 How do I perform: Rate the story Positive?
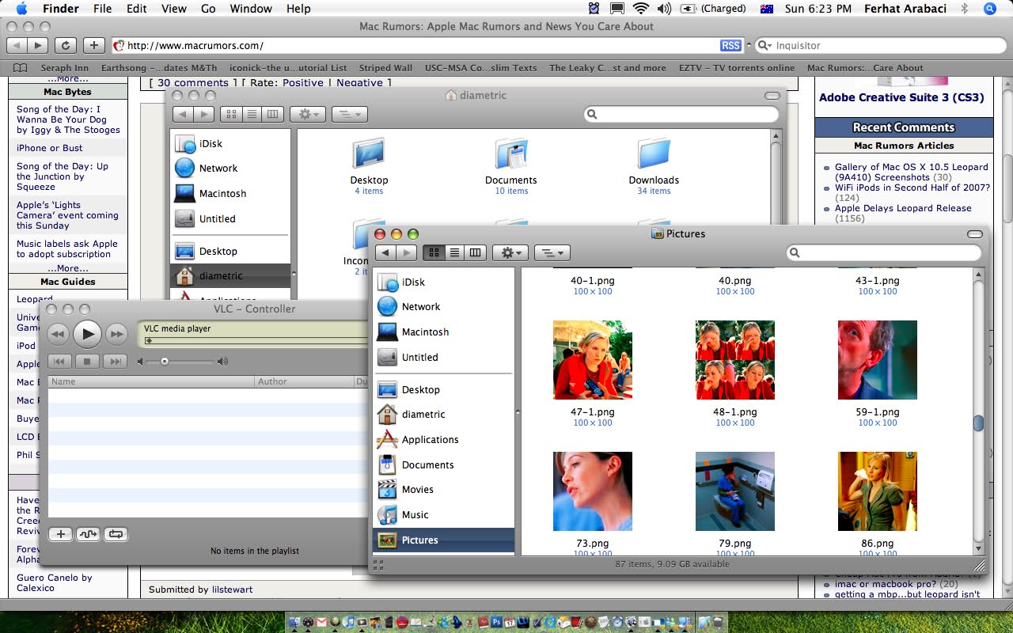coord(303,82)
